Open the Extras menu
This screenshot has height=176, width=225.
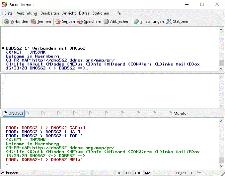coord(84,13)
